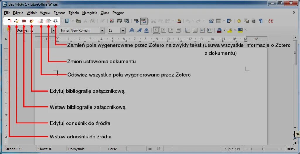Close the document with menu bar X

click(294, 13)
